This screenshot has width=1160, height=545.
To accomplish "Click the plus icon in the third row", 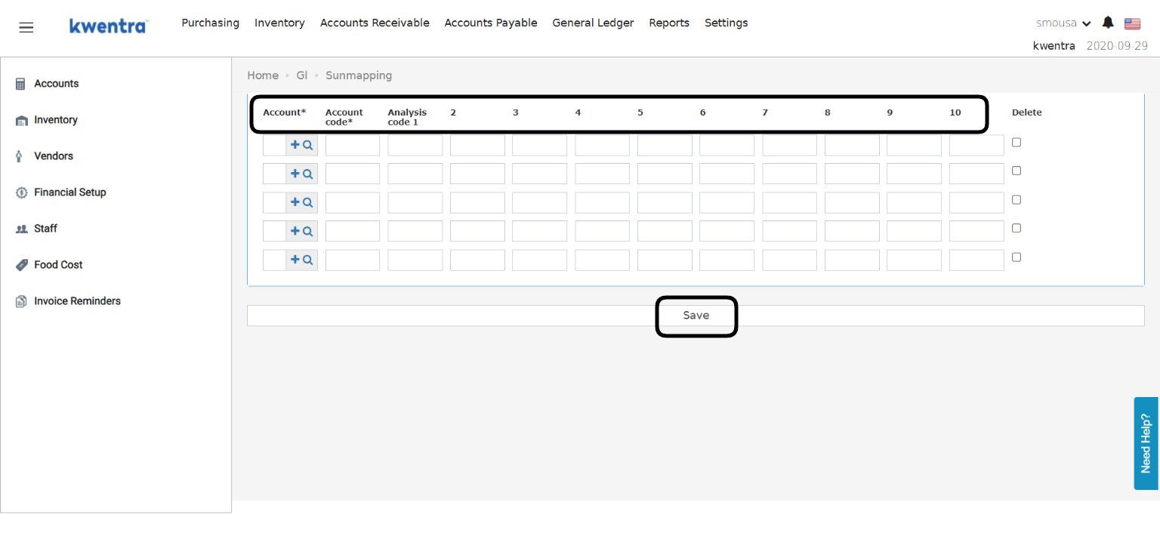I will tap(295, 202).
